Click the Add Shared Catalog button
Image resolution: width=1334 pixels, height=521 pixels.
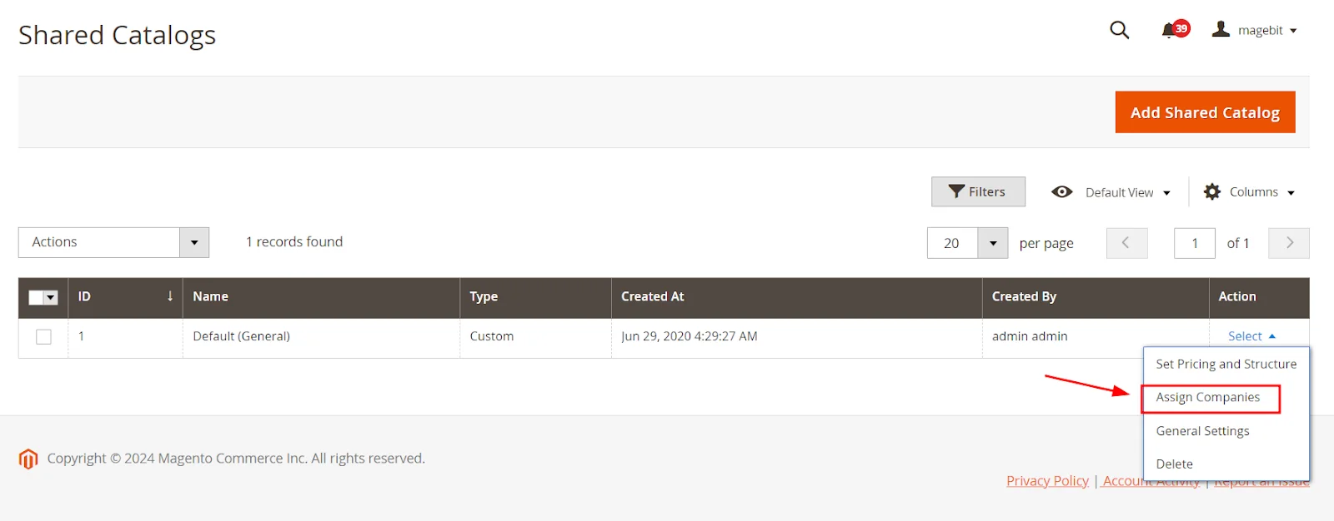click(1204, 112)
